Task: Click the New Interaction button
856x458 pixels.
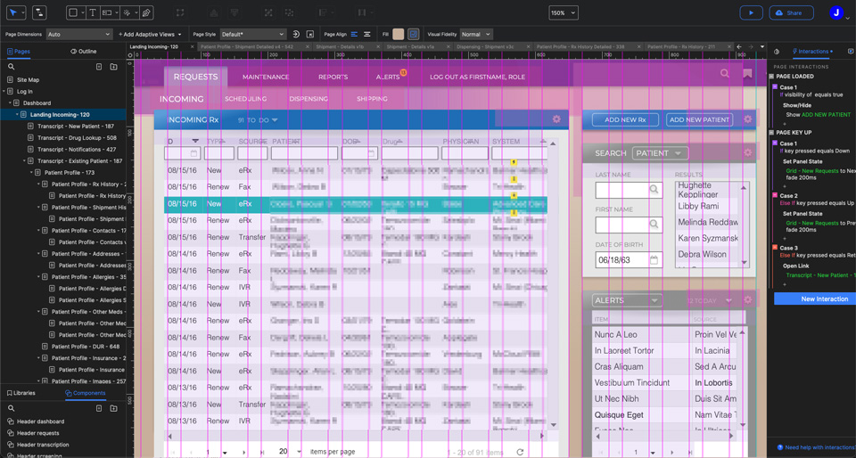Action: pyautogui.click(x=815, y=299)
